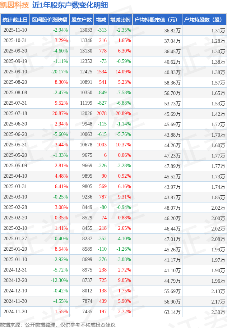Click the 2078 increase value cell
Screen dimensions: 227x328
coord(102,114)
